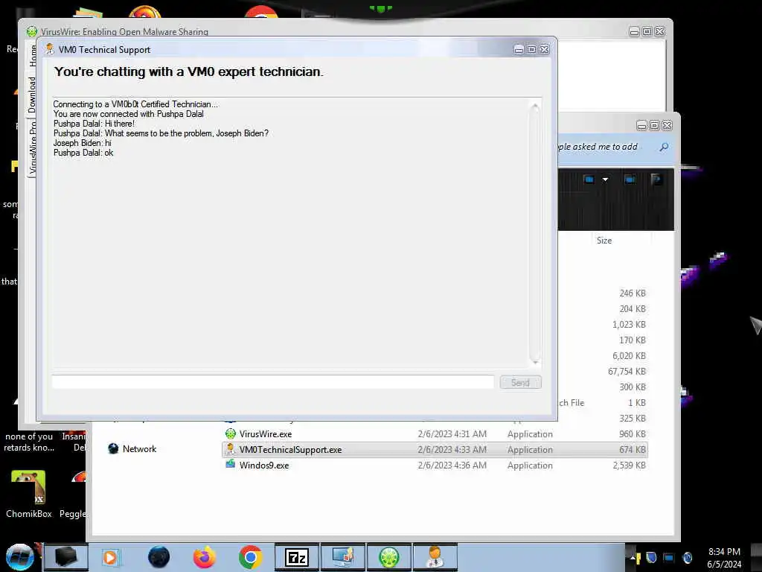Open the view options dropdown arrow
This screenshot has height=572, width=762.
[605, 179]
